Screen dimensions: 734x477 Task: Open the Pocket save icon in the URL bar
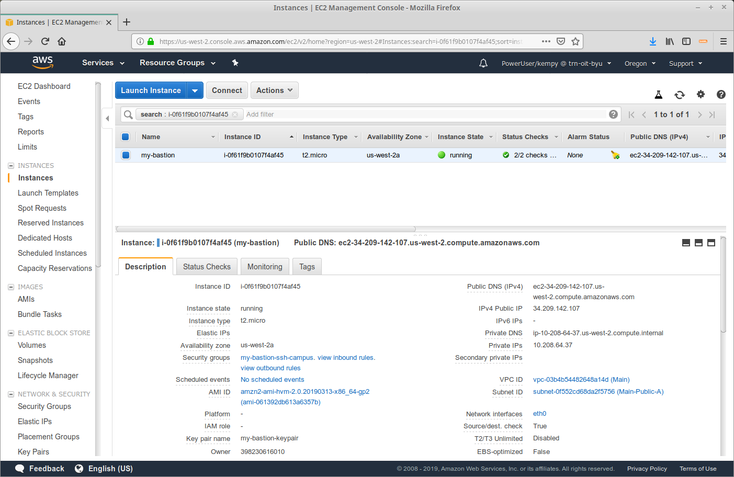pyautogui.click(x=561, y=41)
